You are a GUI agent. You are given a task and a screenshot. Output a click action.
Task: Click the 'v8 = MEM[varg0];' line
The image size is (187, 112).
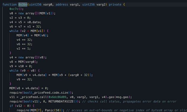click(23, 62)
